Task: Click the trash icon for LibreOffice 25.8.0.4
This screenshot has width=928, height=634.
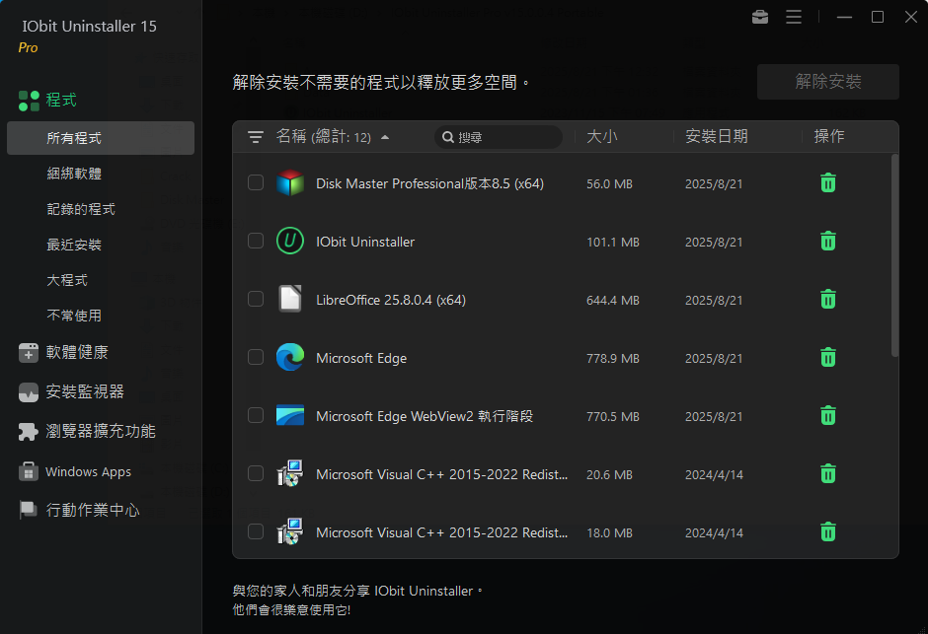Action: point(828,300)
